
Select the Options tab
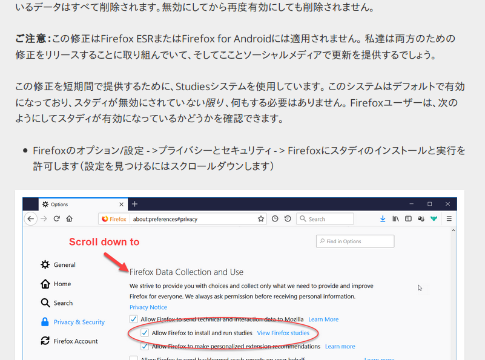tap(83, 205)
